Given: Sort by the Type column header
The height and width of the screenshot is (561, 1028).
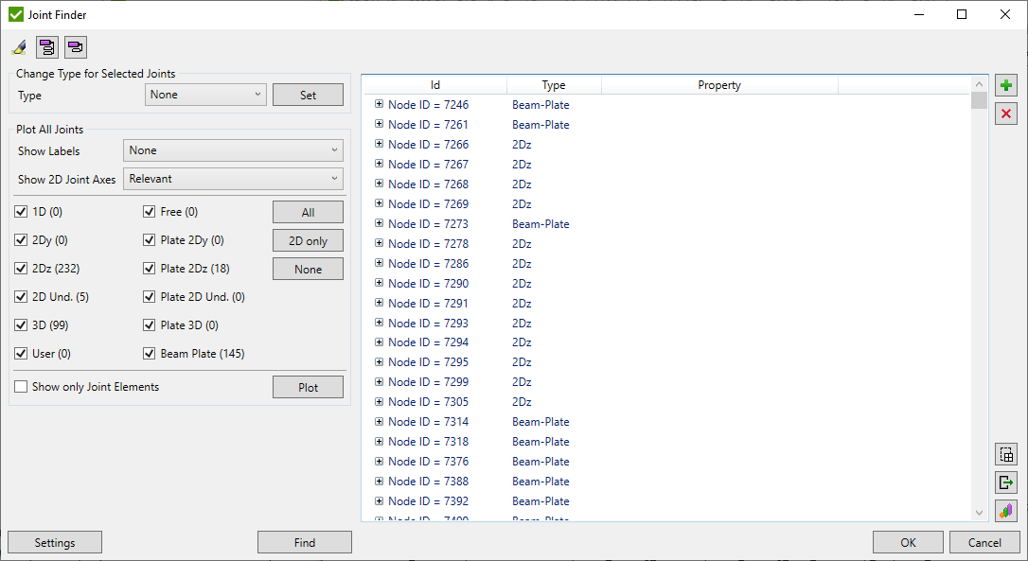Looking at the screenshot, I should coord(554,85).
